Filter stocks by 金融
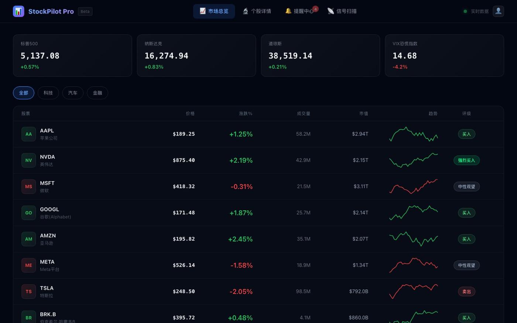The image size is (517, 323). click(97, 93)
